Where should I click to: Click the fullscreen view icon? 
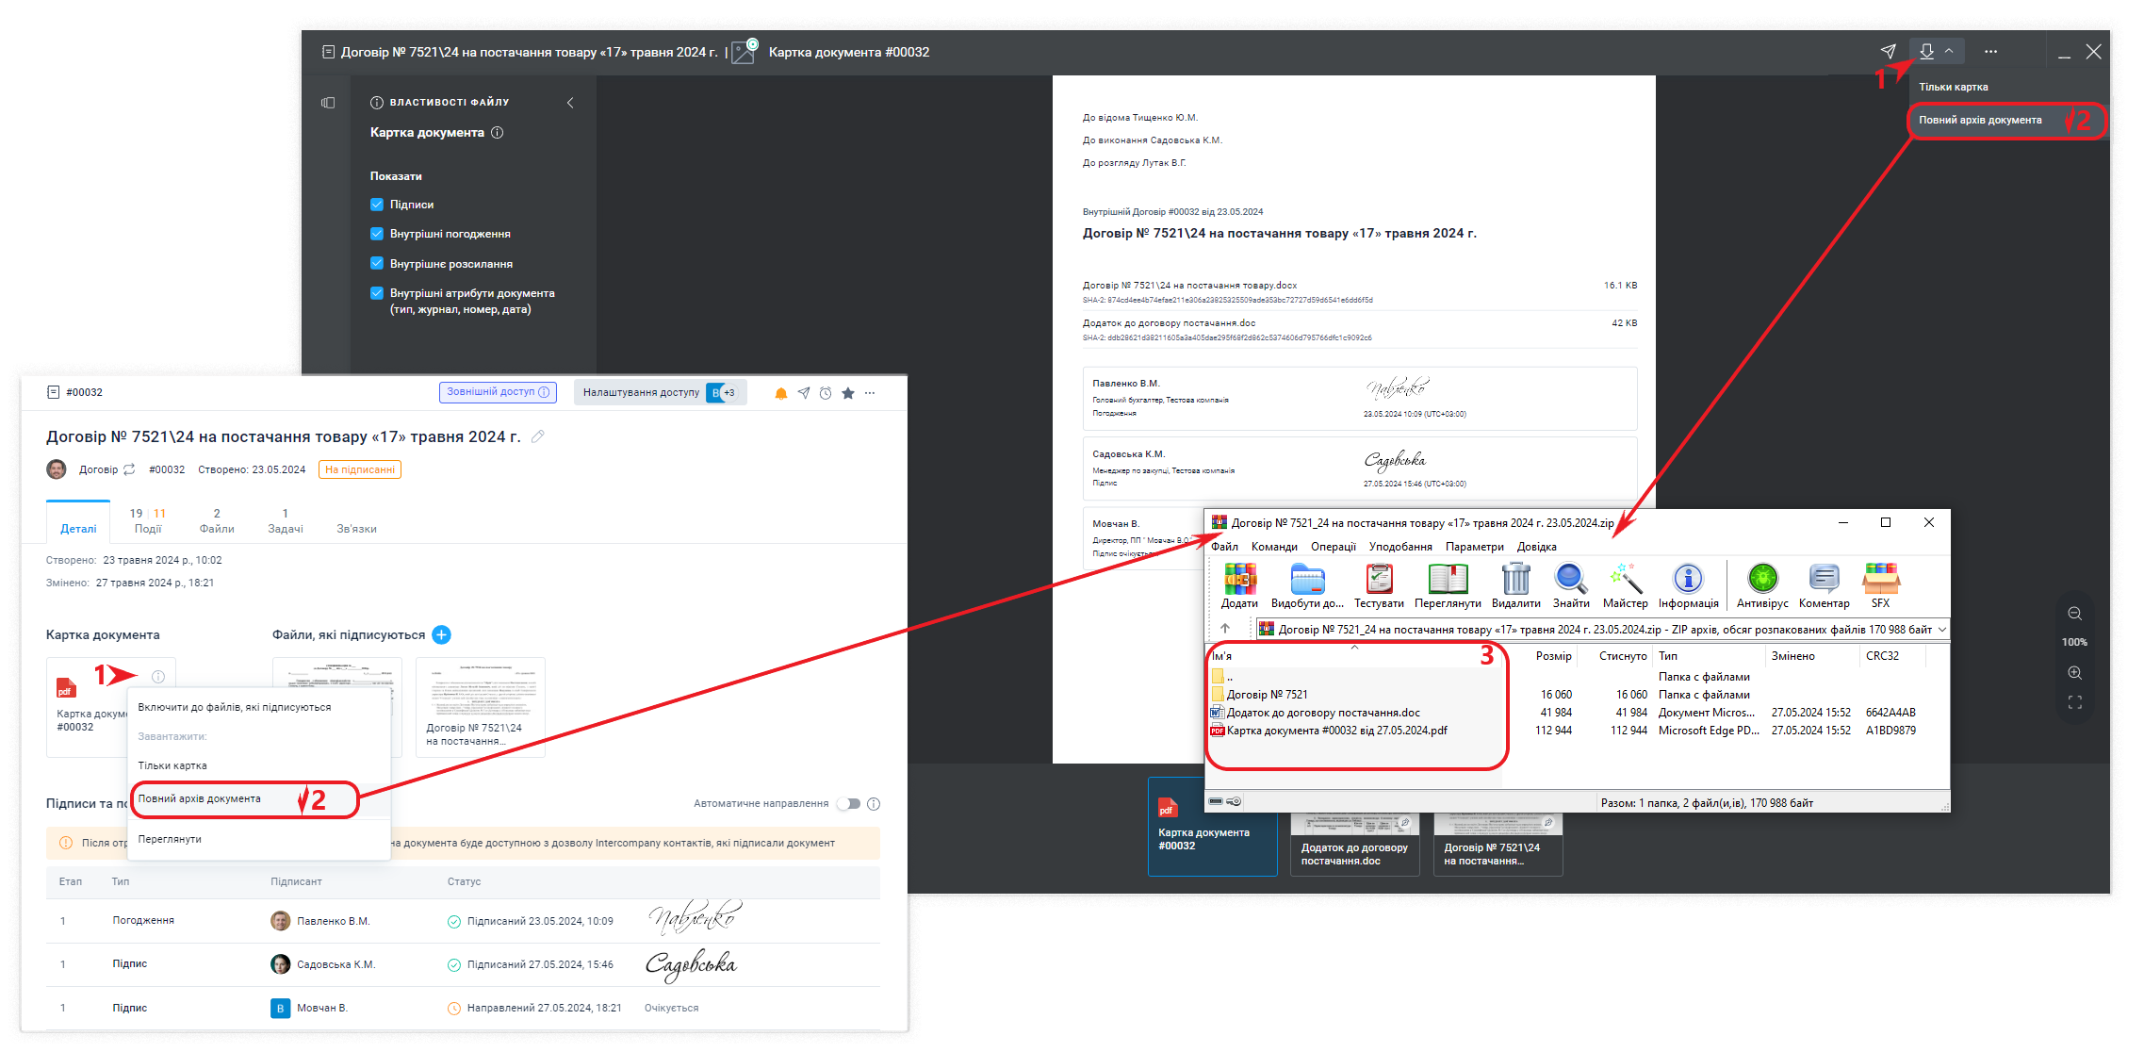coord(2074,702)
